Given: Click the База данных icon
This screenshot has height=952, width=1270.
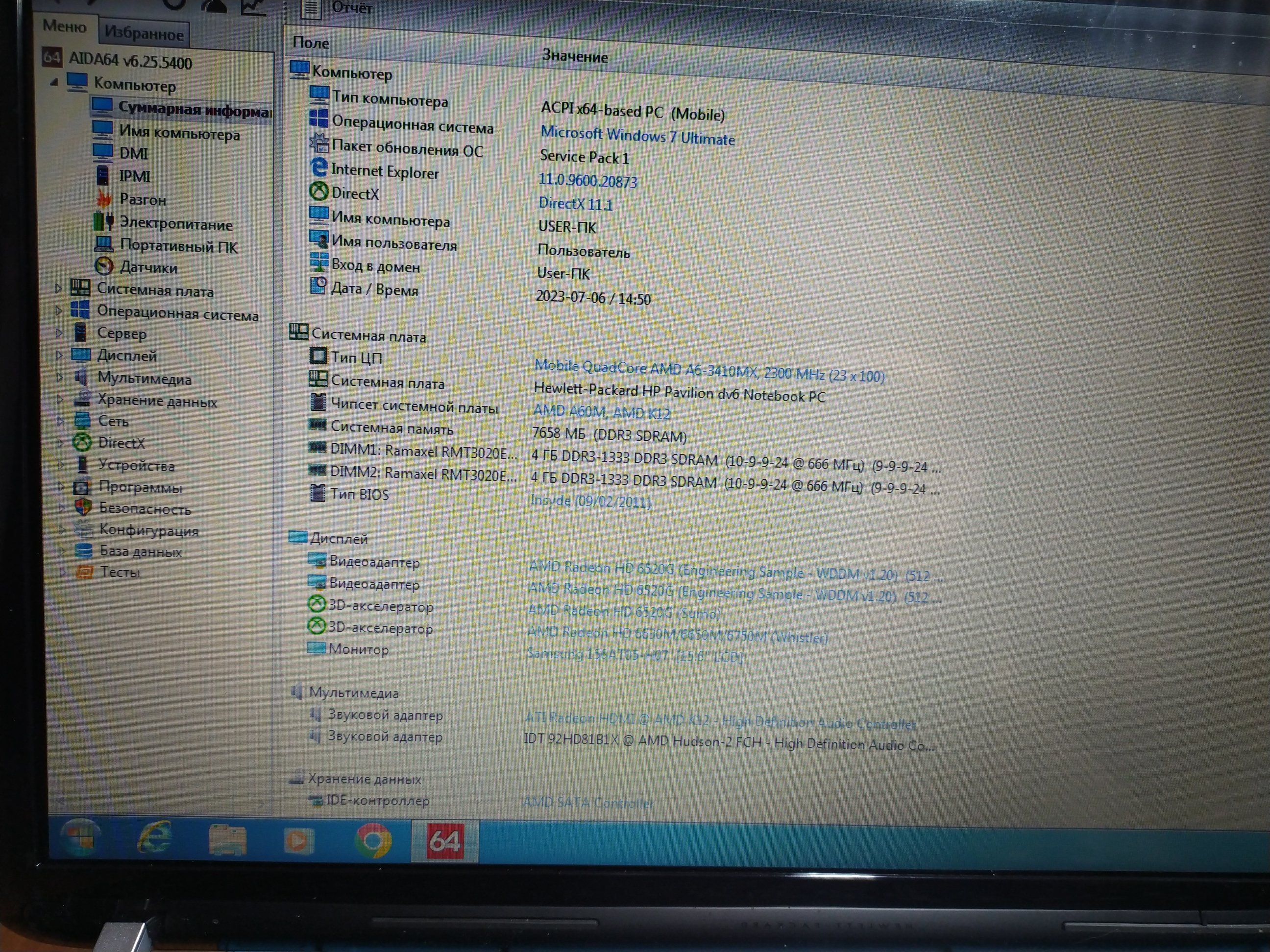Looking at the screenshot, I should pos(84,551).
